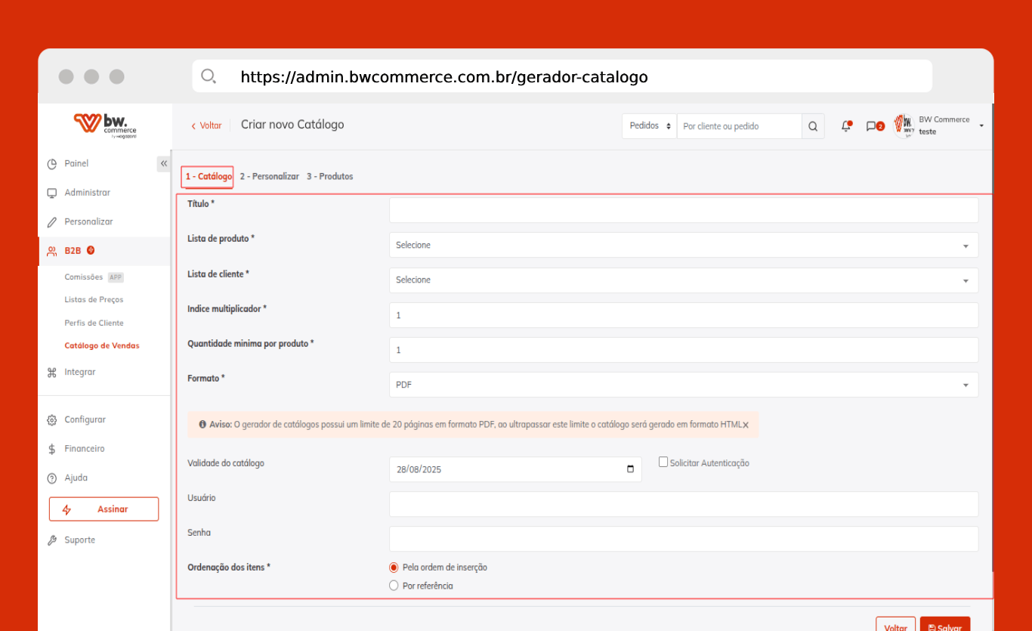The height and width of the screenshot is (631, 1032).
Task: Select B2B in the sidebar
Action: point(73,250)
